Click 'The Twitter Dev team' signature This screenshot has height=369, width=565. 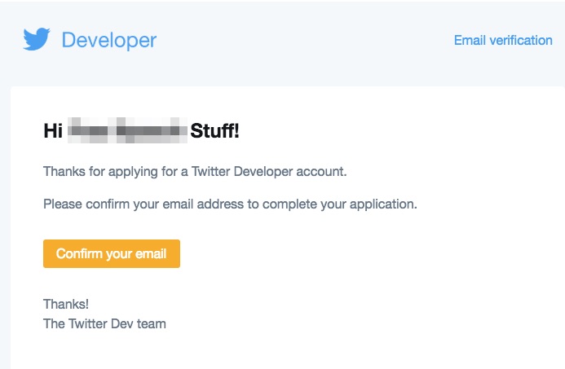[x=104, y=323]
